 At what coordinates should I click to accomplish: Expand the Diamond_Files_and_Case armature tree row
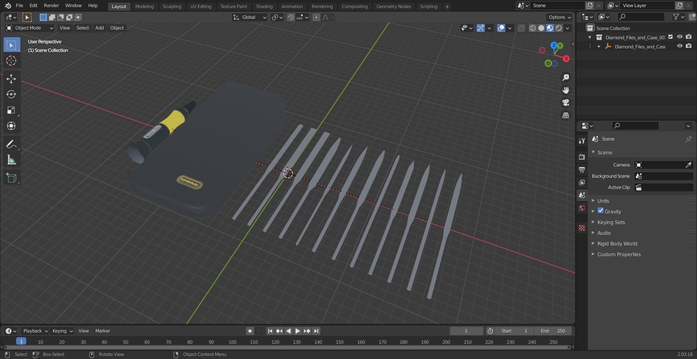click(x=599, y=46)
